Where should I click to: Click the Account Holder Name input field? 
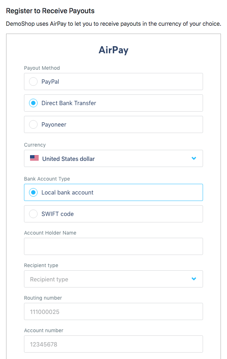pos(113,246)
